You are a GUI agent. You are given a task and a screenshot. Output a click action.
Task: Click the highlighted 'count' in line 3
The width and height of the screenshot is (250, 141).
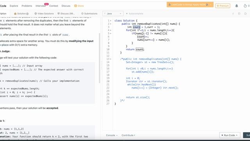tap(137, 27)
